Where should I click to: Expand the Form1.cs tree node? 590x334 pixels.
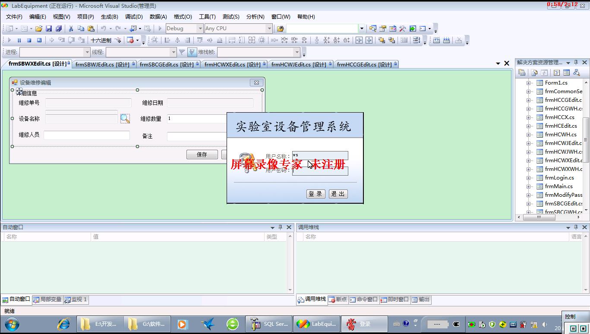[528, 83]
